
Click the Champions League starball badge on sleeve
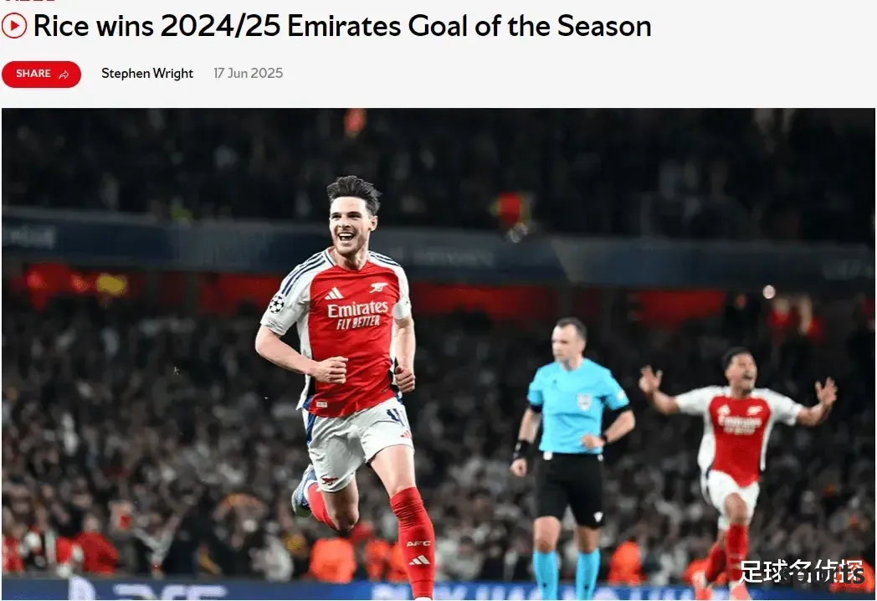tap(276, 305)
